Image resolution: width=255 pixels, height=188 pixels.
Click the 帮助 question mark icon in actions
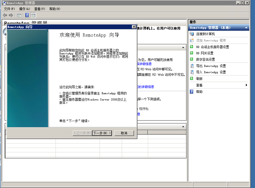192,92
